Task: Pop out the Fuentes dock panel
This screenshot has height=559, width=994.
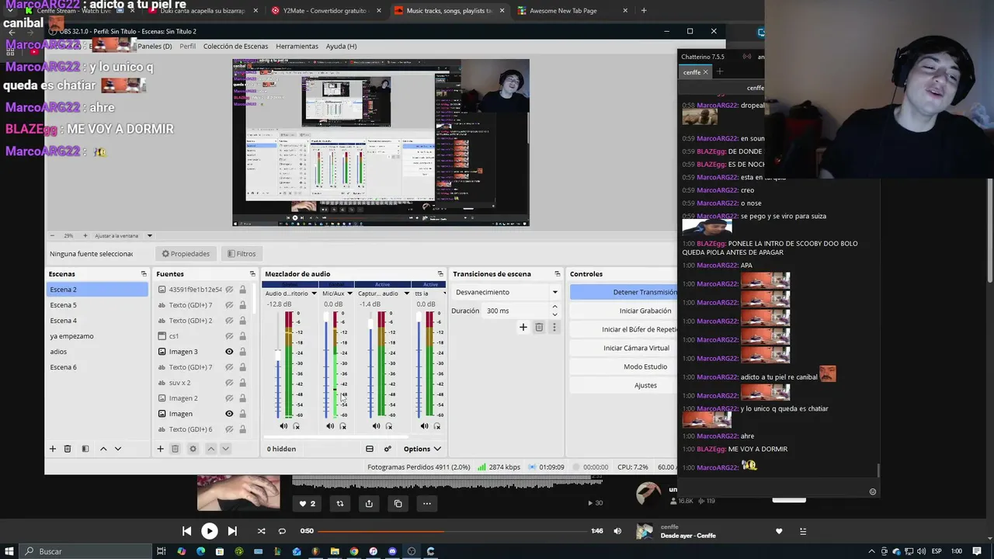Action: coord(252,274)
